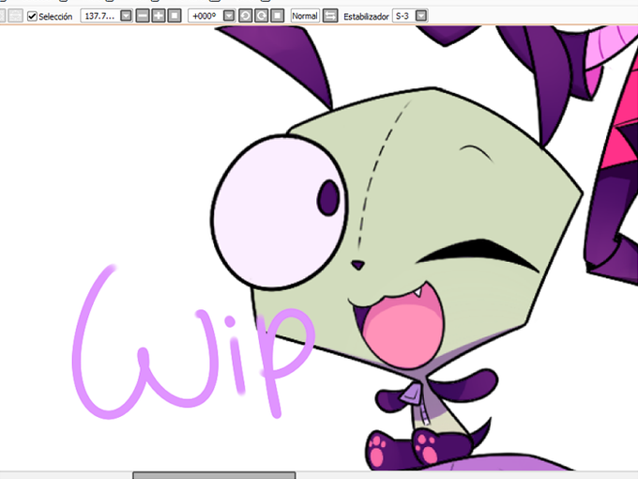The height and width of the screenshot is (479, 638).
Task: Click the selection display icon left of Selección
Action: pos(15,16)
